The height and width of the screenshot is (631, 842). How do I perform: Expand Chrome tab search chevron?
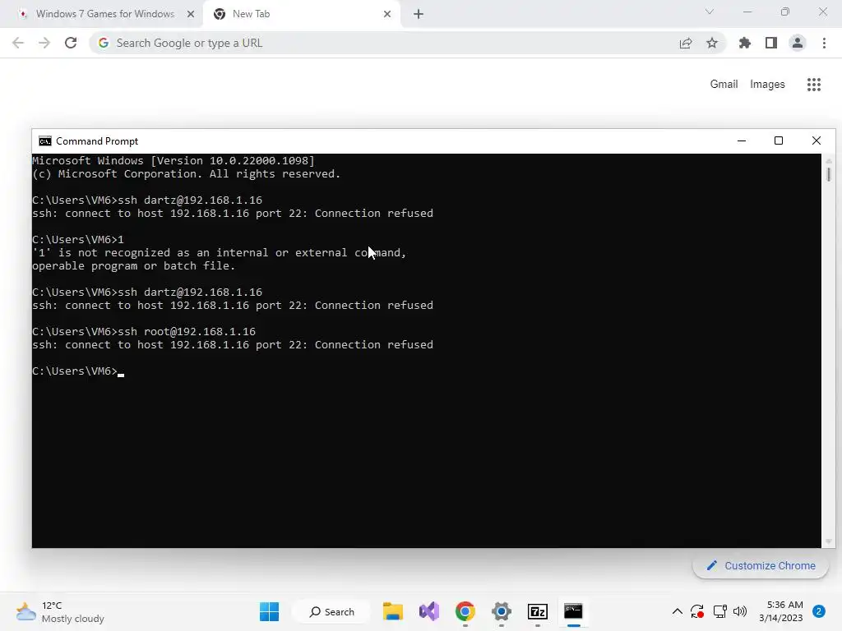click(710, 12)
